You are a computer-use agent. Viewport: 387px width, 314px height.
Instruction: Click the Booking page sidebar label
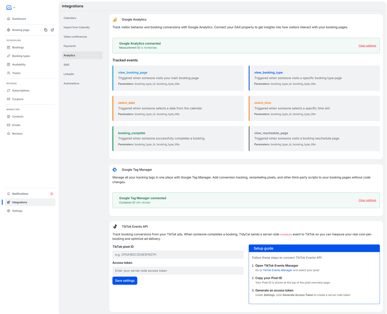(x=21, y=30)
